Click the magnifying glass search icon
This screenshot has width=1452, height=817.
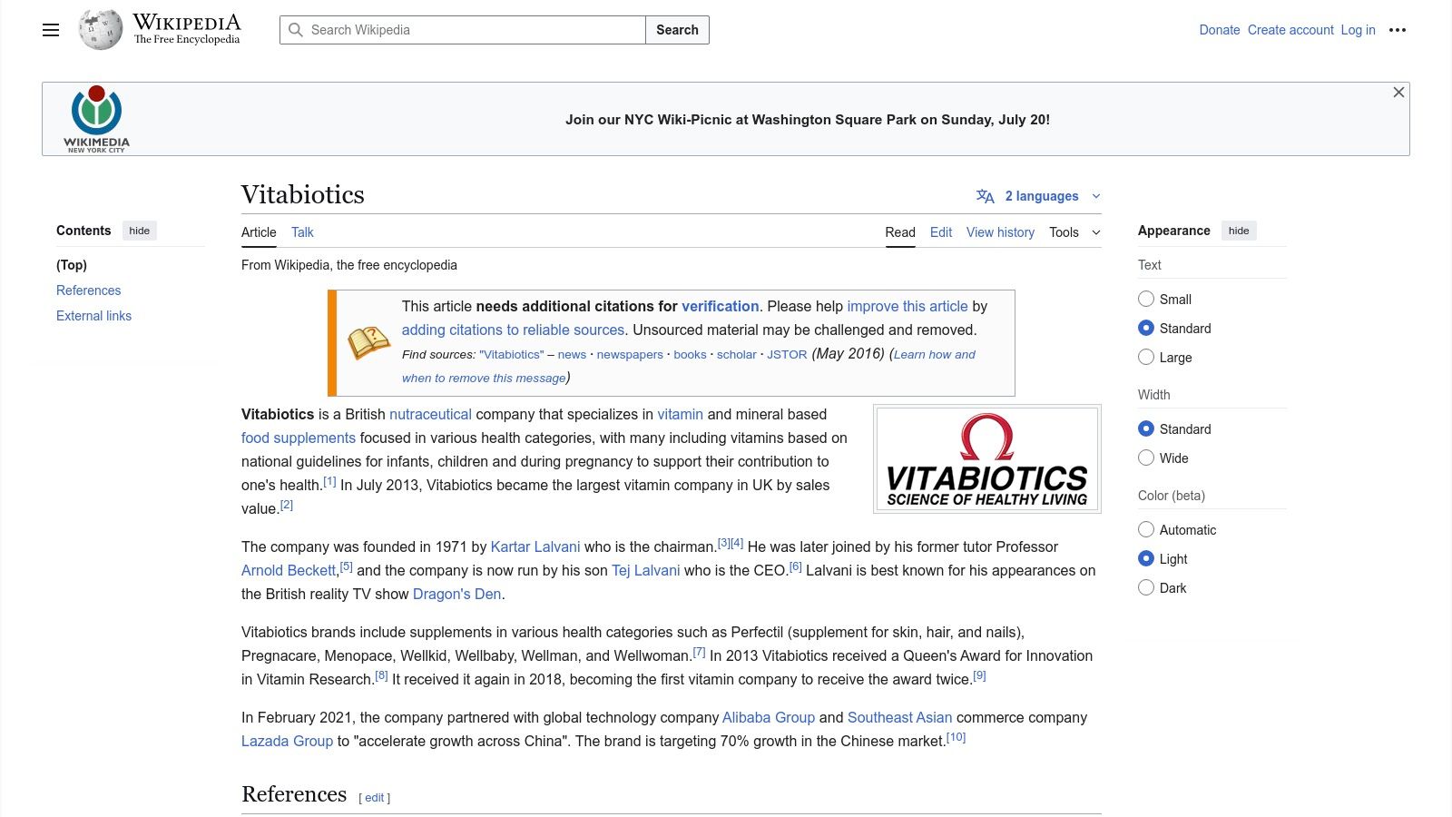(x=296, y=30)
